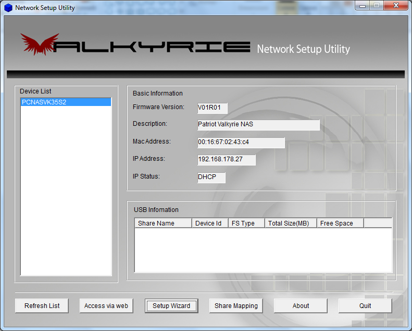Image resolution: width=412 pixels, height=331 pixels.
Task: Click the IP Status: label
Action: (146, 176)
